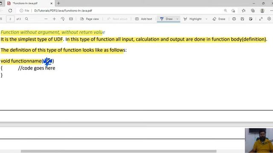
Task: Expand Highlight color options dropdown
Action: pos(206,19)
